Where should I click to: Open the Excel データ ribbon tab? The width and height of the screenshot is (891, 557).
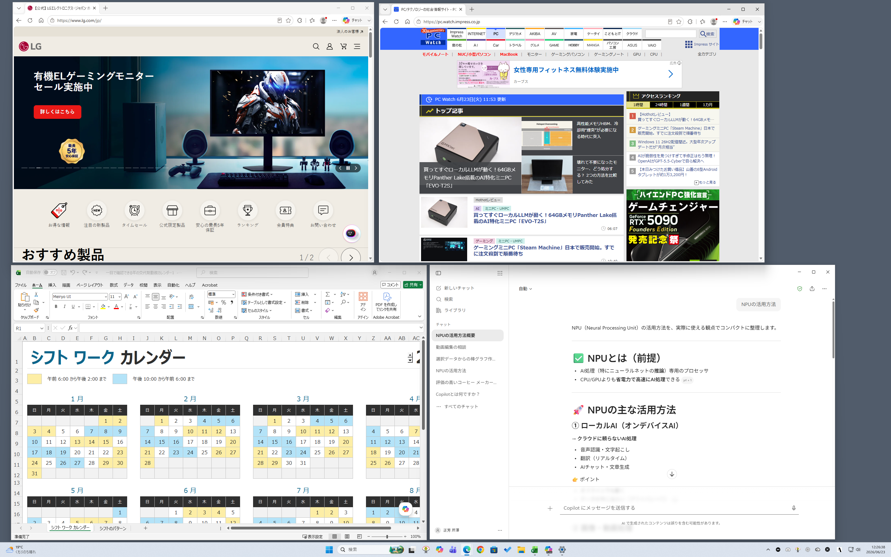[x=128, y=285]
